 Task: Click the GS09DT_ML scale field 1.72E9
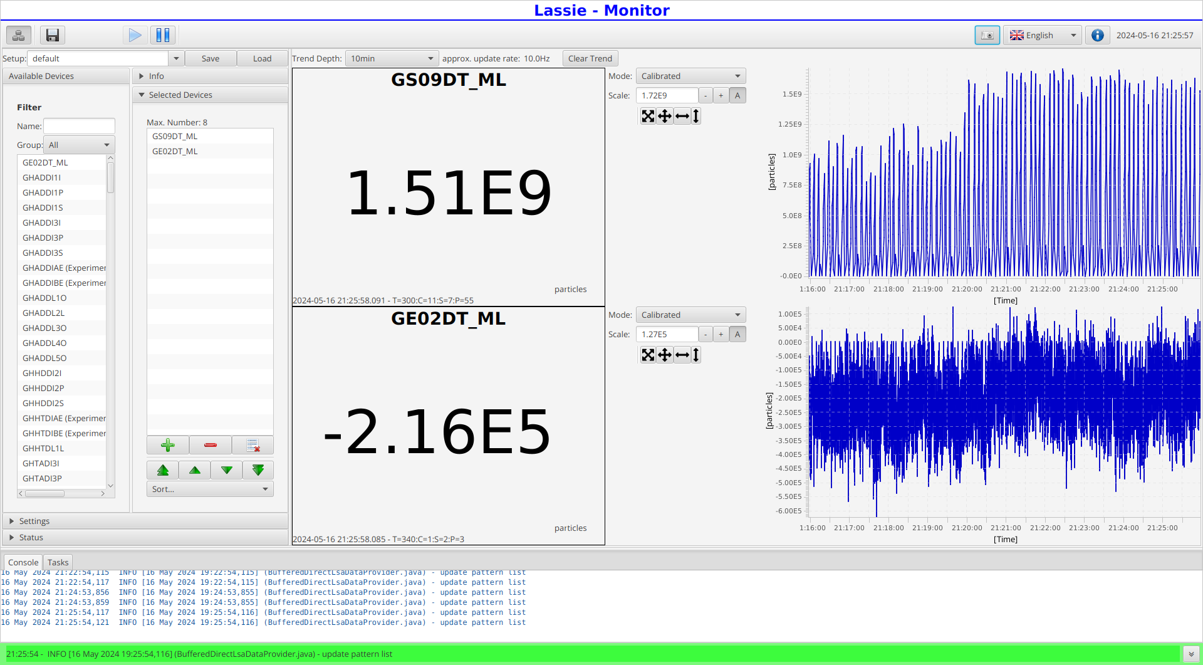click(667, 95)
